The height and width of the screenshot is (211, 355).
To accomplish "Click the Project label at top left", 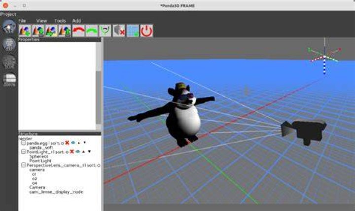I will [8, 14].
